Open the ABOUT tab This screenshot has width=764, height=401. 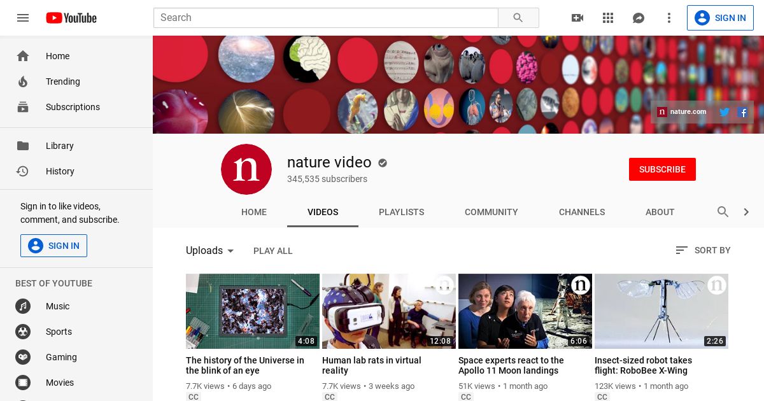pyautogui.click(x=660, y=212)
